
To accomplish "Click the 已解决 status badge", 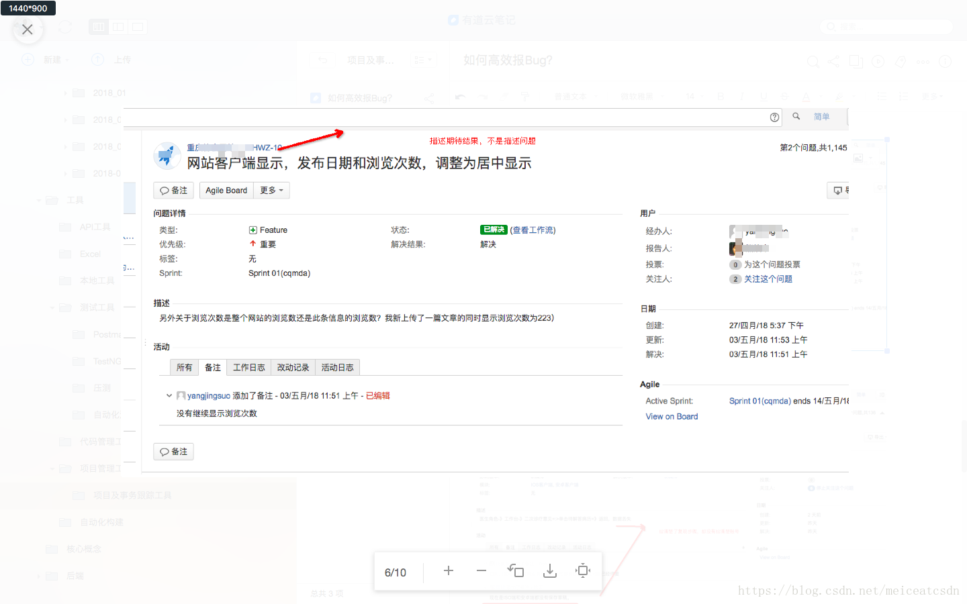I will [494, 230].
